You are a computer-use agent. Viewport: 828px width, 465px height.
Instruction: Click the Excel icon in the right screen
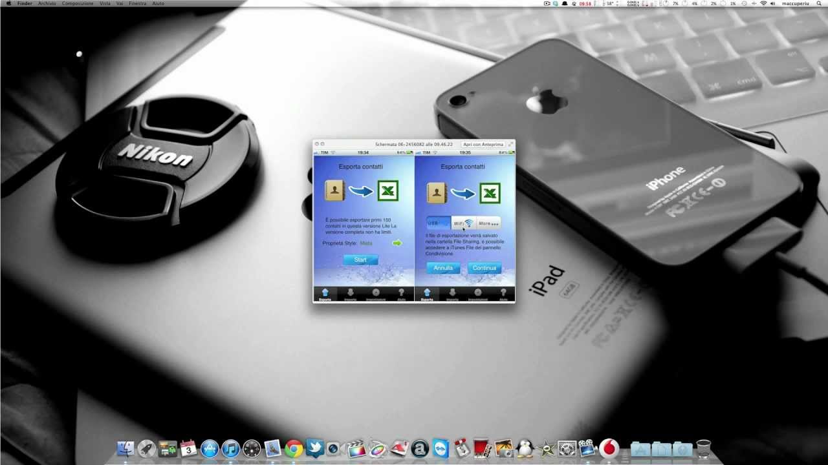490,192
